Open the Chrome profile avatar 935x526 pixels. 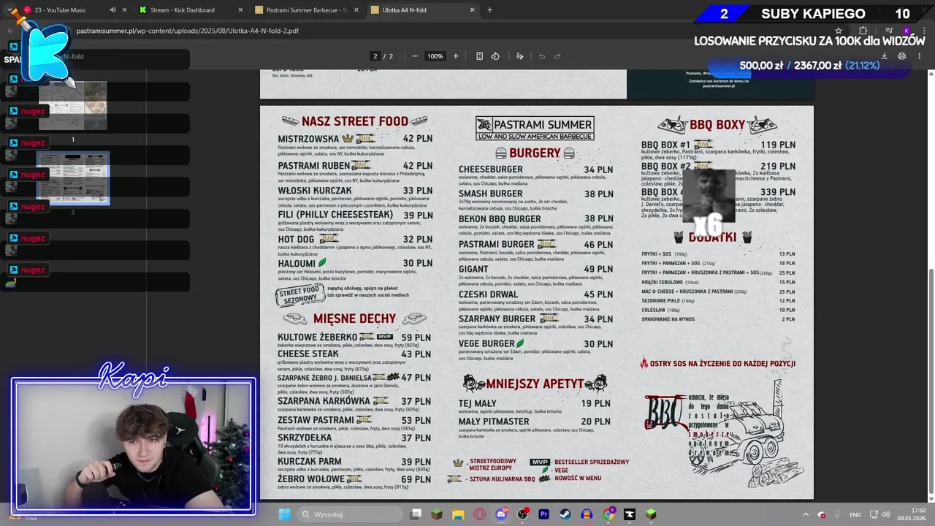point(907,31)
